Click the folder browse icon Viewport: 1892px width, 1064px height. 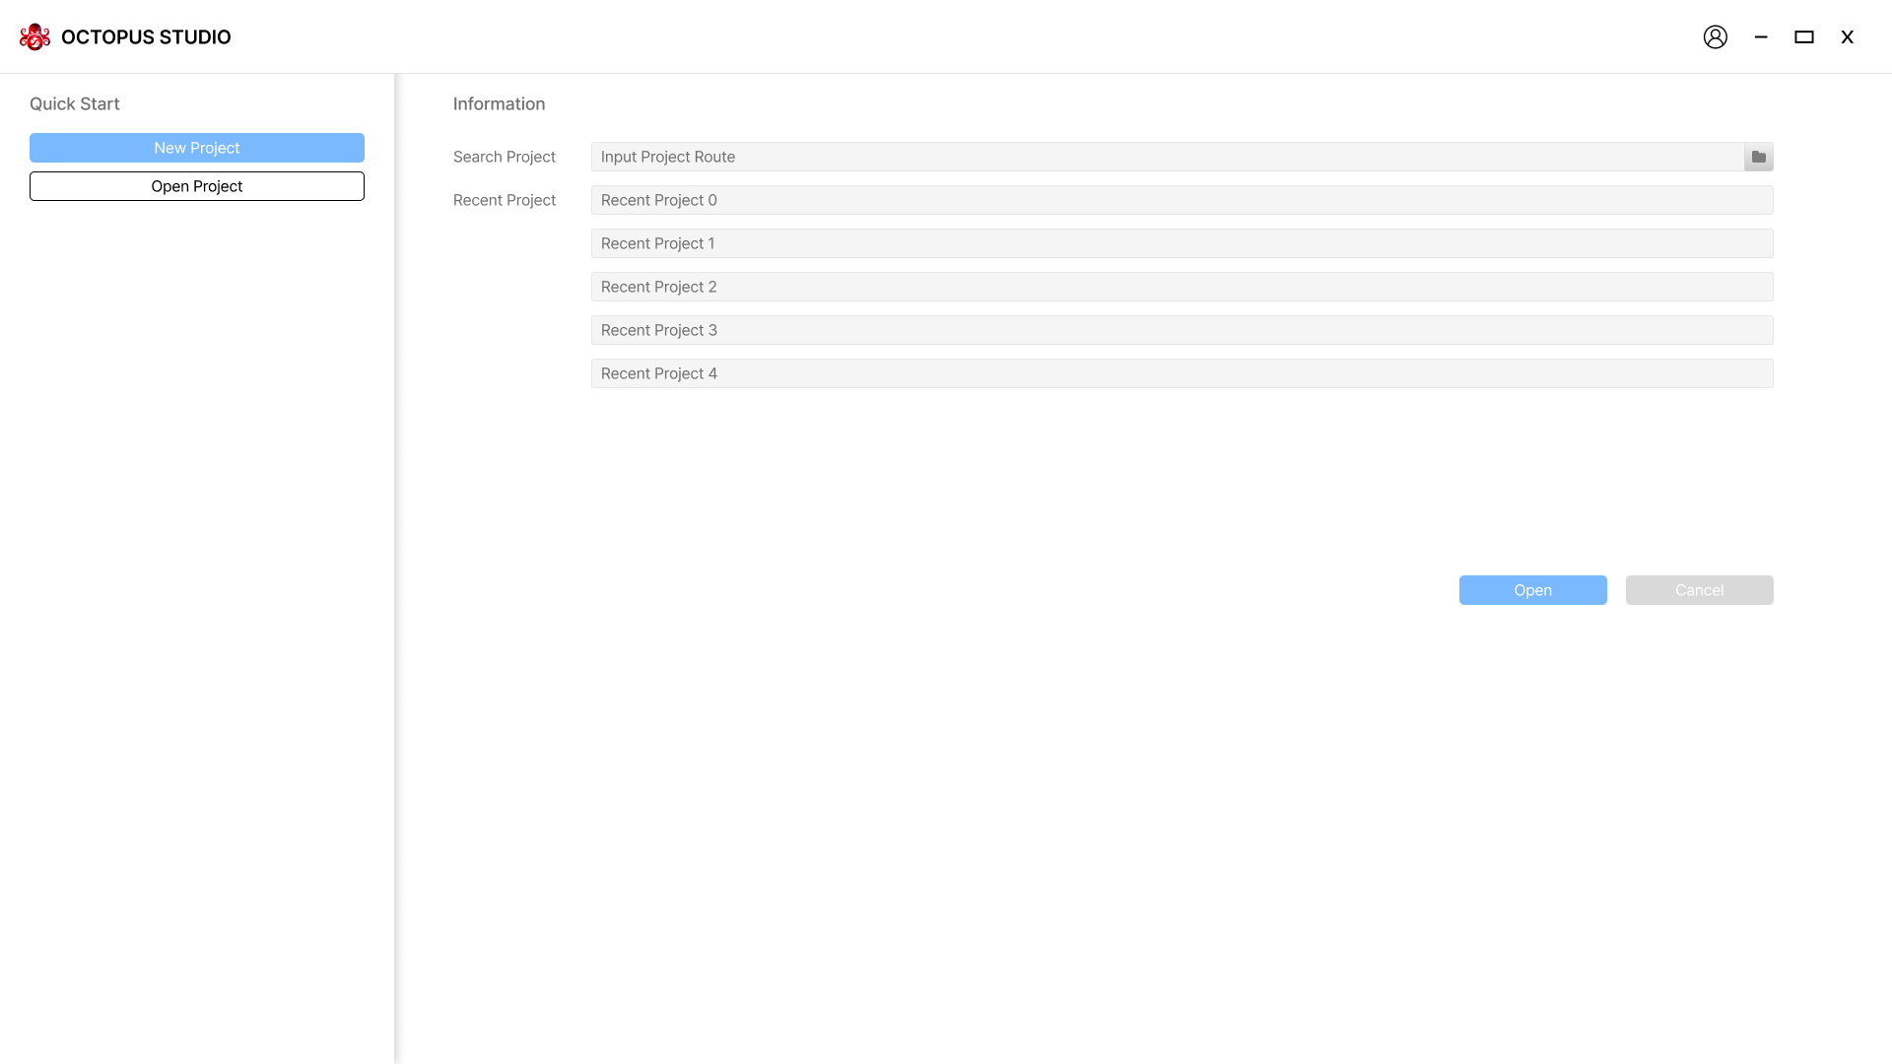click(x=1758, y=157)
